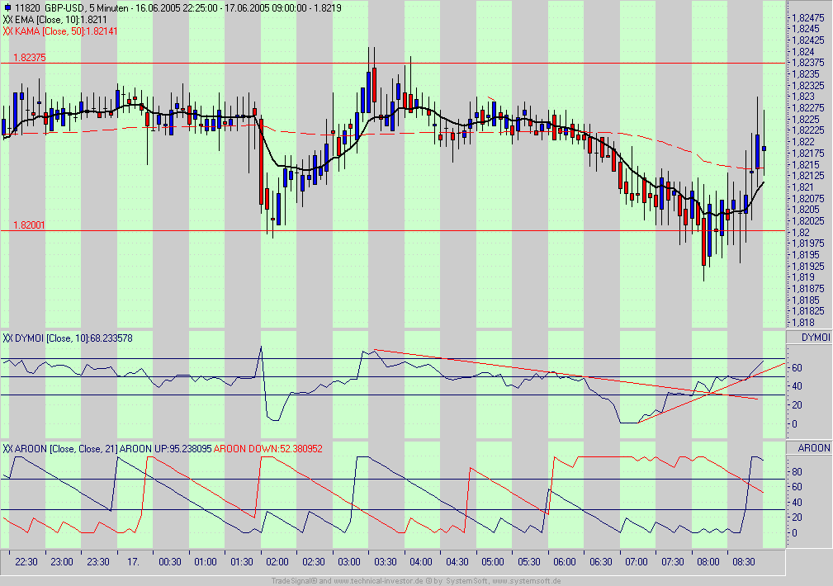Click the 23:00 time axis label
This screenshot has height=586, width=833.
(62, 562)
